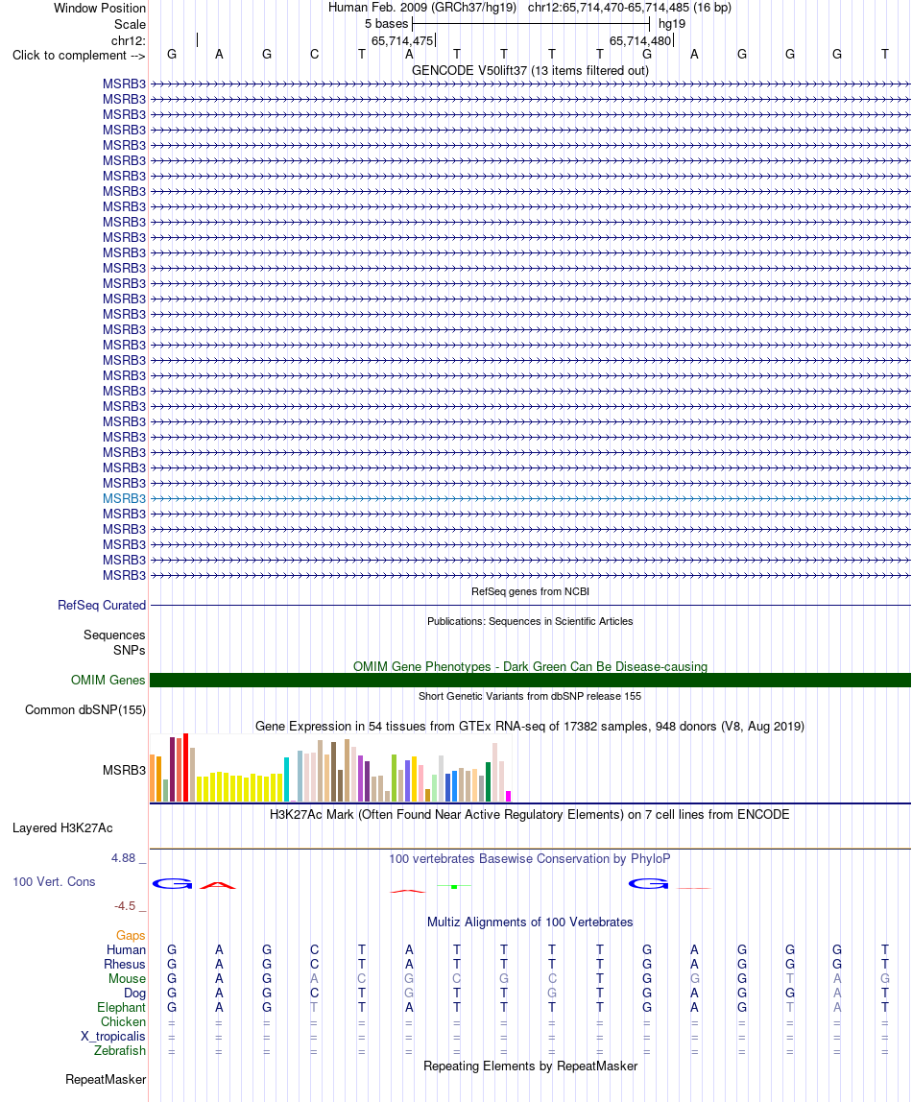Click the only C base in the top sequence row
Viewport: 912px width, 1102px height.
click(x=314, y=54)
